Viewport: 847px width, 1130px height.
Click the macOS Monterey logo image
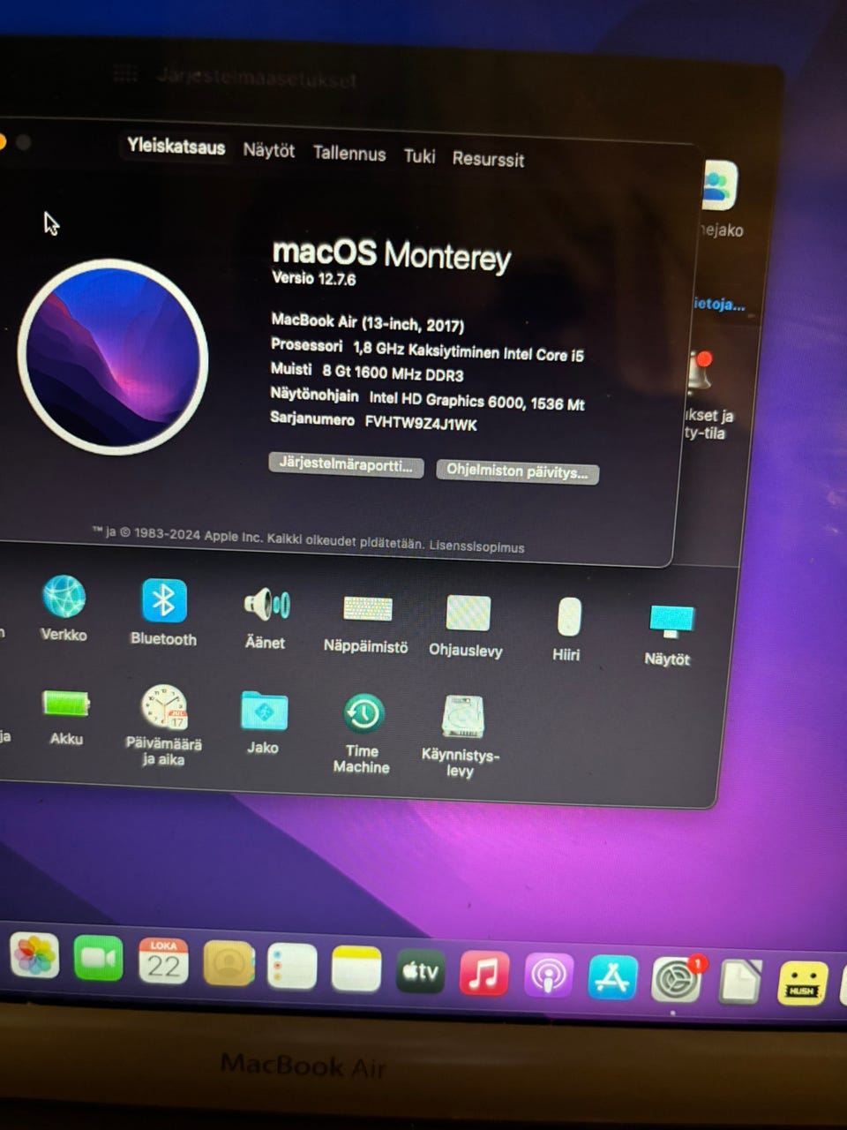tap(112, 357)
